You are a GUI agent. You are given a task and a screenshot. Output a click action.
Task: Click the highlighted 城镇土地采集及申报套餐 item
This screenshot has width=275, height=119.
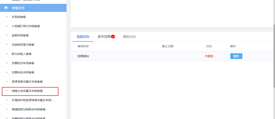tap(27, 91)
